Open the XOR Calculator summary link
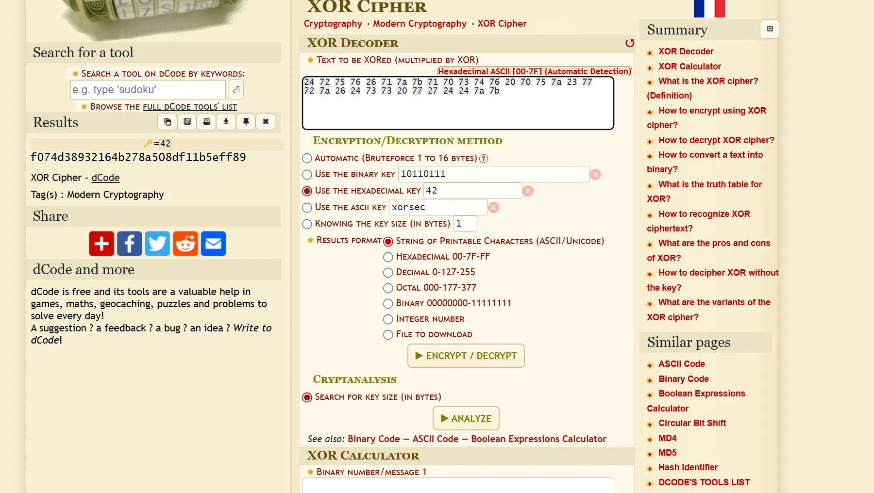 point(689,66)
